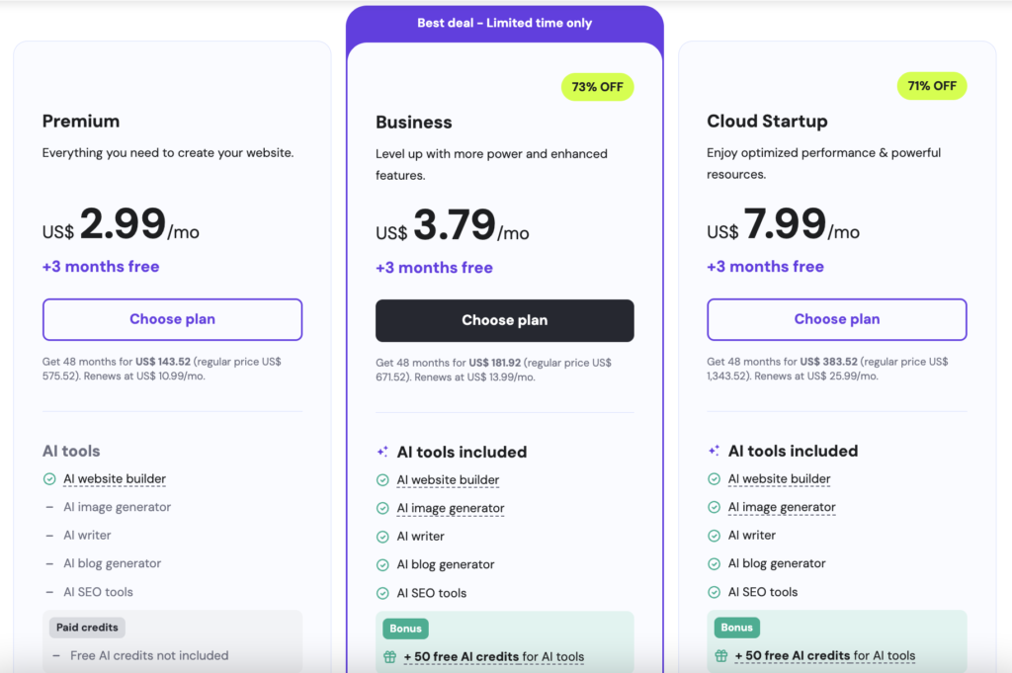Click checkmark icon beside Business AI writer

[x=382, y=537]
